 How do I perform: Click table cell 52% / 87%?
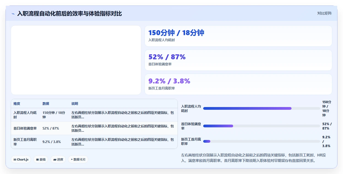pyautogui.click(x=51, y=128)
